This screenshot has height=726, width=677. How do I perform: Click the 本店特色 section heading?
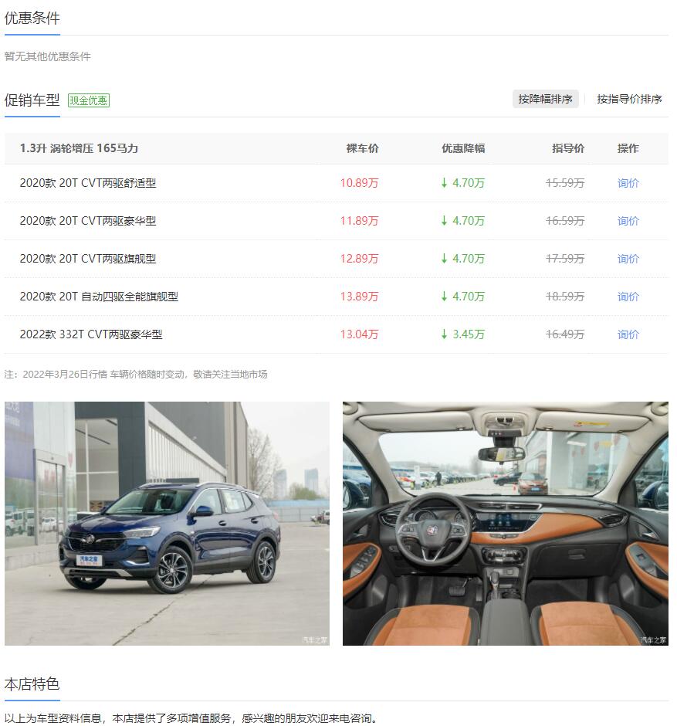(32, 684)
